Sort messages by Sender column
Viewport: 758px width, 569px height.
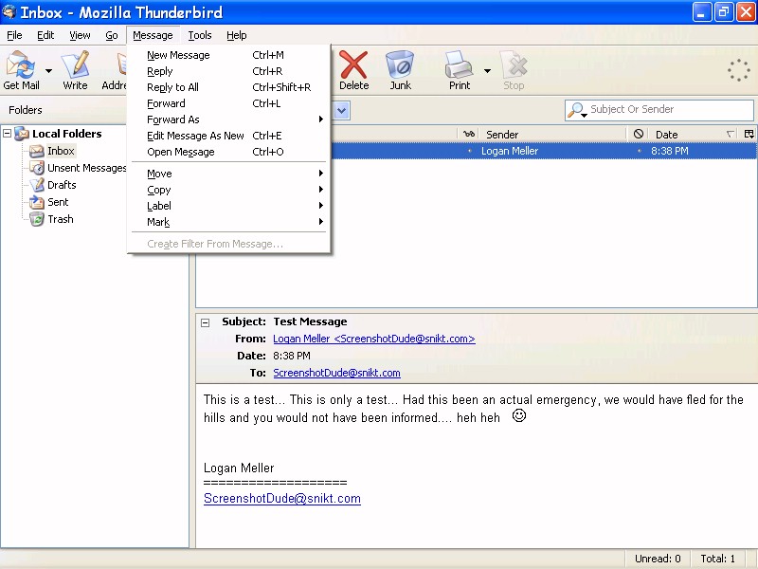pos(552,134)
